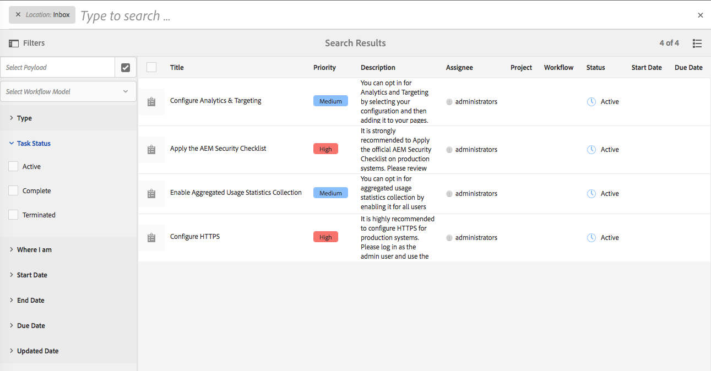Switch view using the list view icon
Screen dimensions: 711x371
tap(697, 43)
